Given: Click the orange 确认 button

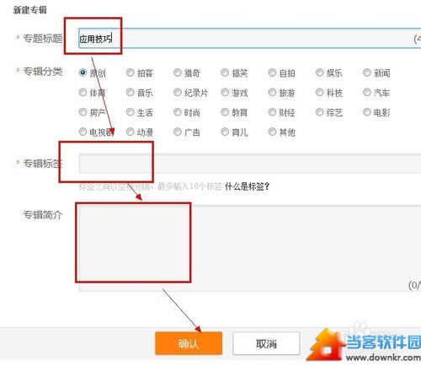Looking at the screenshot, I should (189, 343).
